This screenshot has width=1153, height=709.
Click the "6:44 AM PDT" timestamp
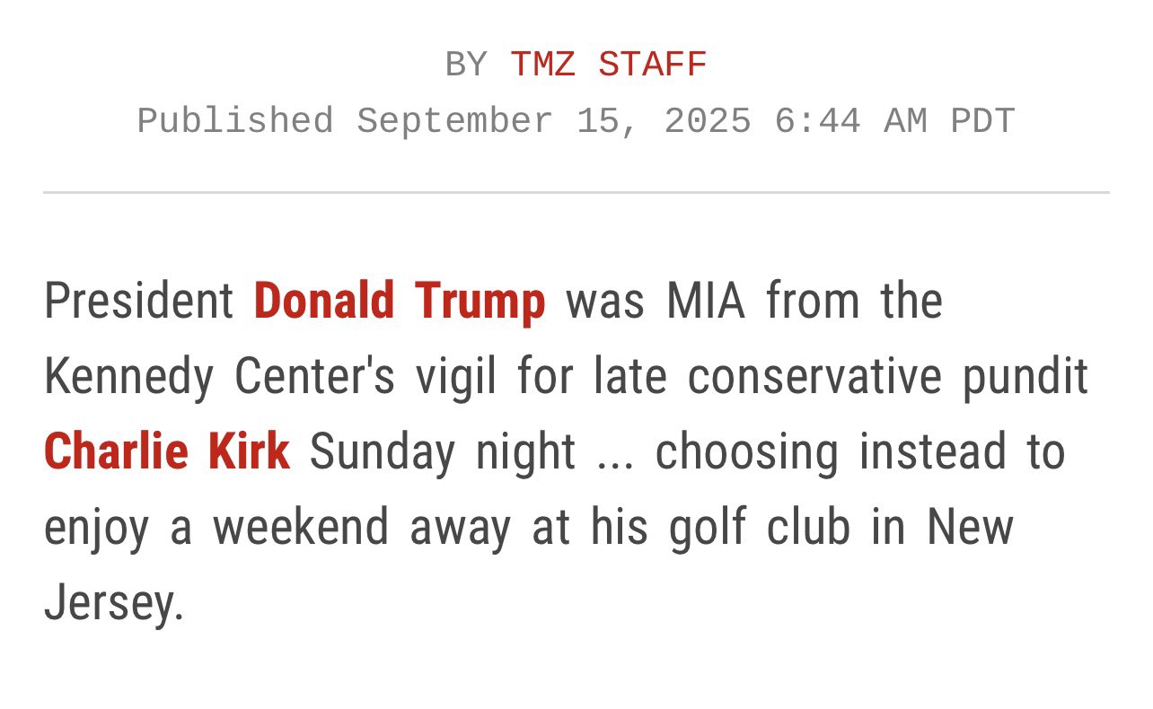pos(894,121)
